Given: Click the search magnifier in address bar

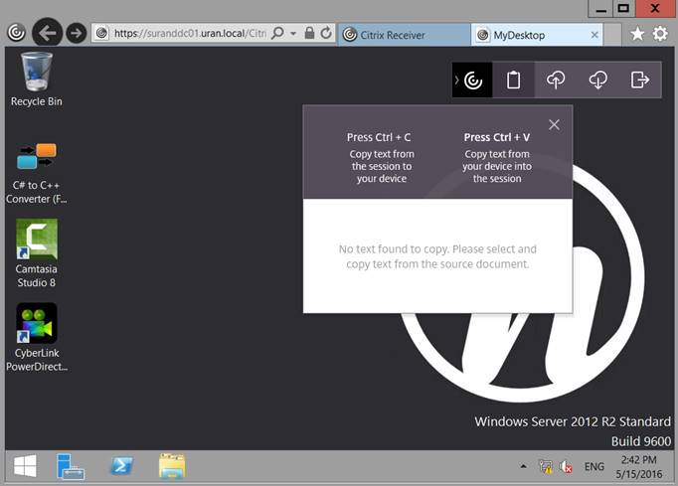Looking at the screenshot, I should (x=277, y=33).
